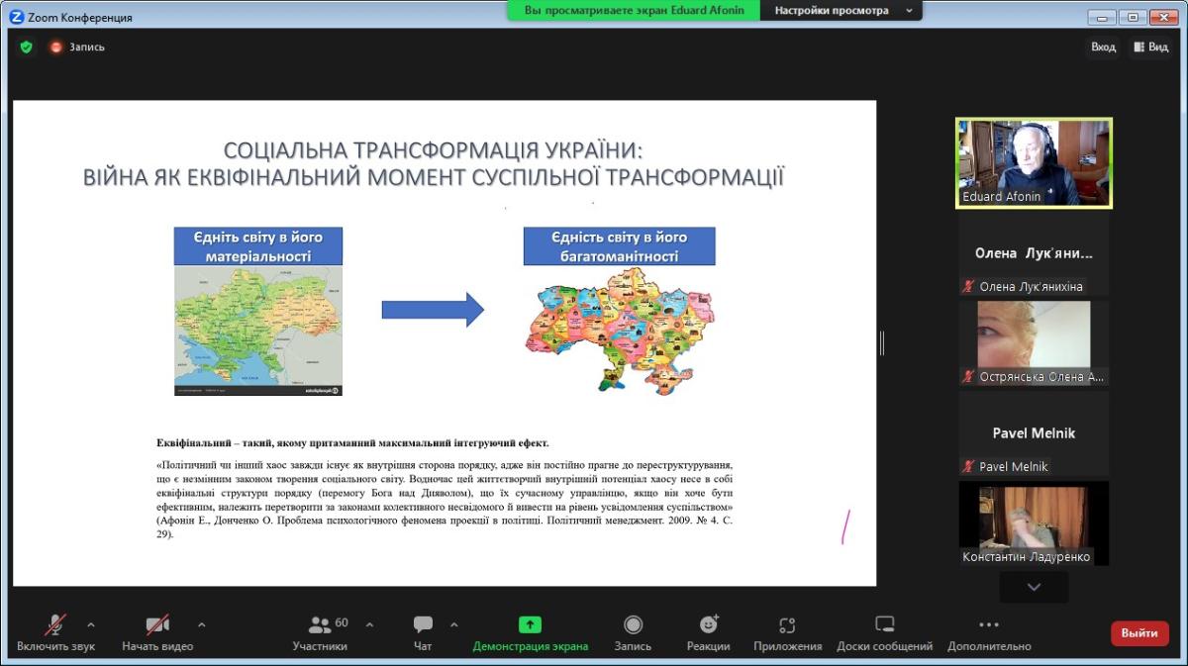Screen dimensions: 1188x666
Task: Click green Демонстрация экрана share icon
Action: 530,624
